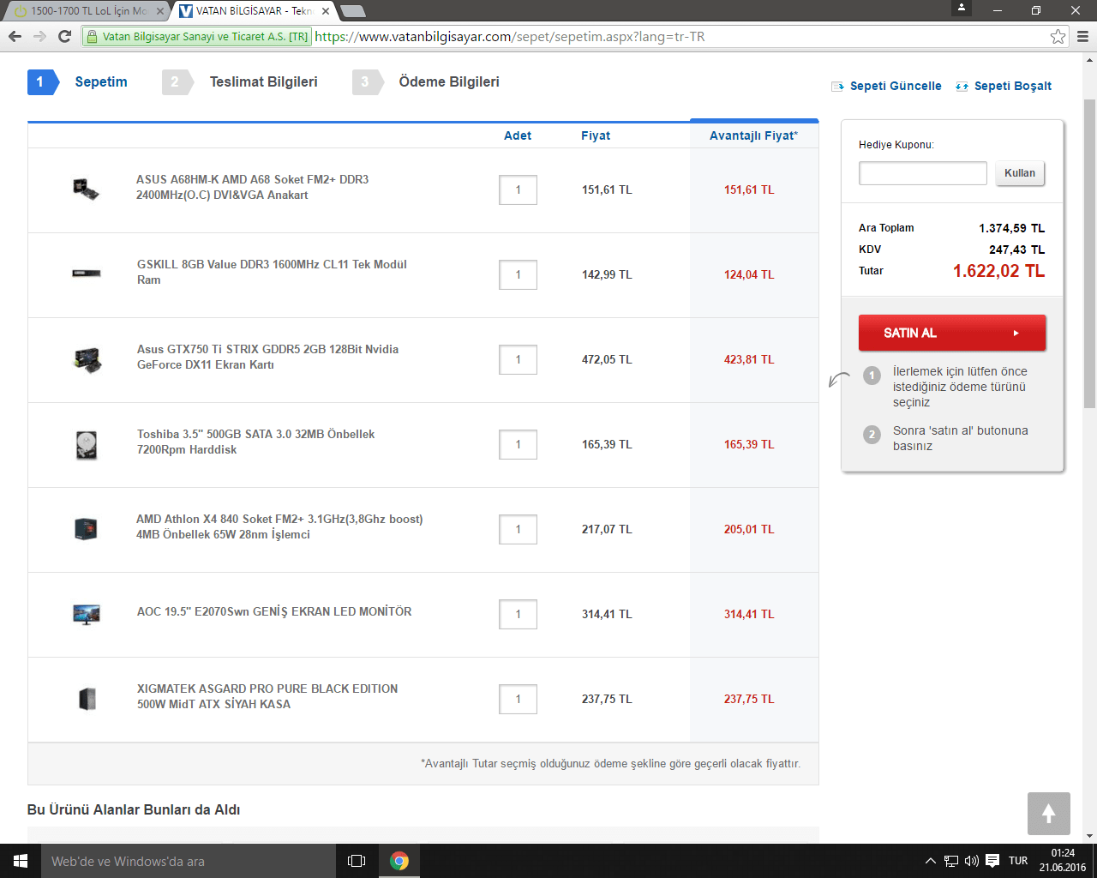Click the 1.374,59 TL Ara Toplam value
1097x878 pixels.
pos(1011,228)
